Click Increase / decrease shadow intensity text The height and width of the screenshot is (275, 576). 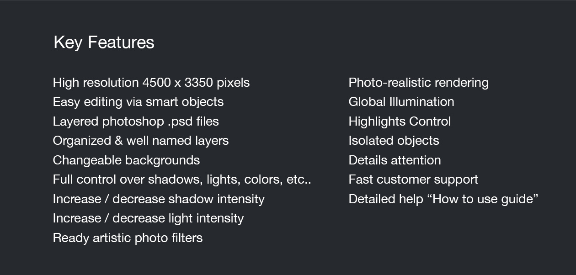click(x=158, y=199)
